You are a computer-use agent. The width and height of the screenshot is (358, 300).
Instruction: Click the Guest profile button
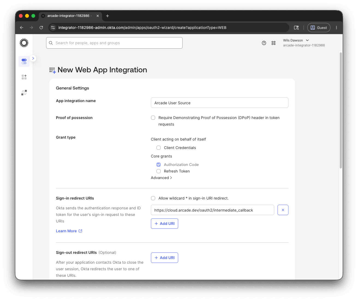pos(319,28)
